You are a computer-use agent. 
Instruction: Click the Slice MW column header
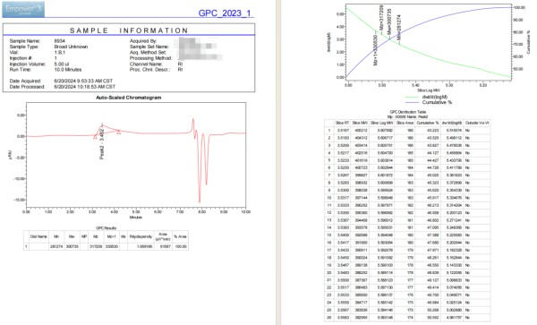tap(360, 123)
